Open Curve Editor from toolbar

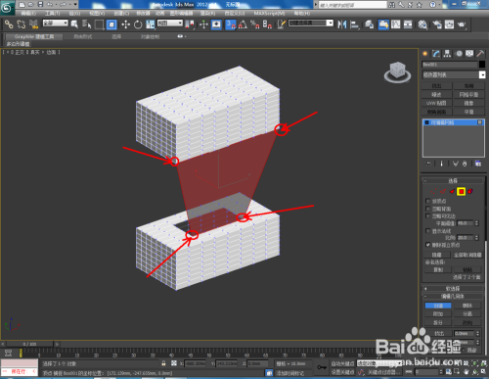[396, 24]
